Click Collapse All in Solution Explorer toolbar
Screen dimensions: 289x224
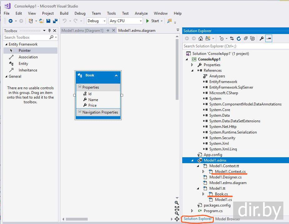[x=246, y=38]
